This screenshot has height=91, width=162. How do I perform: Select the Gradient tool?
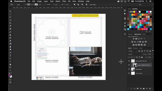click(x=10, y=44)
